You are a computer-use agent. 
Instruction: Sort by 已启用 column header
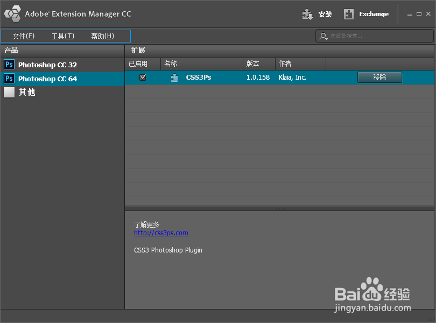click(143, 64)
